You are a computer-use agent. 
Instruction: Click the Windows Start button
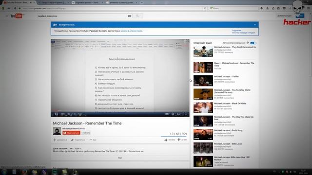(x=4, y=172)
